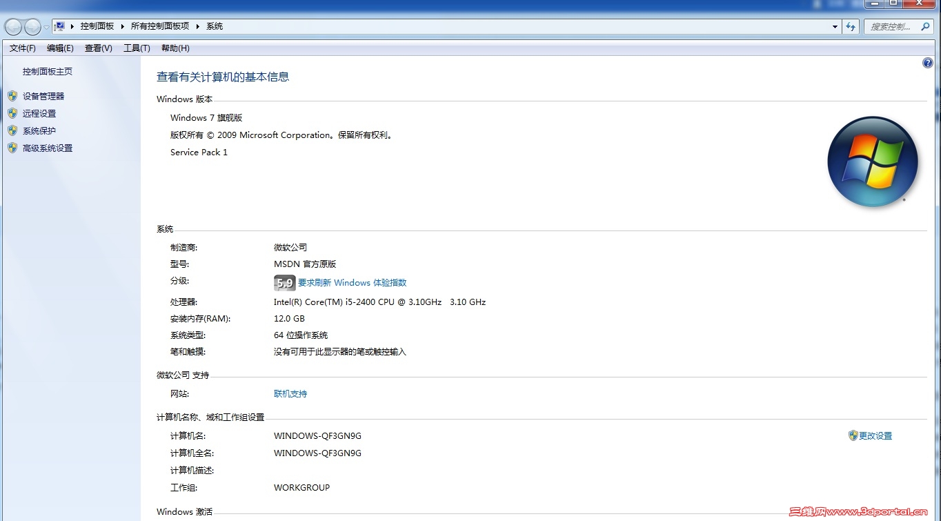Click the Windows 7 旗舰版 edition text
941x521 pixels.
(206, 118)
